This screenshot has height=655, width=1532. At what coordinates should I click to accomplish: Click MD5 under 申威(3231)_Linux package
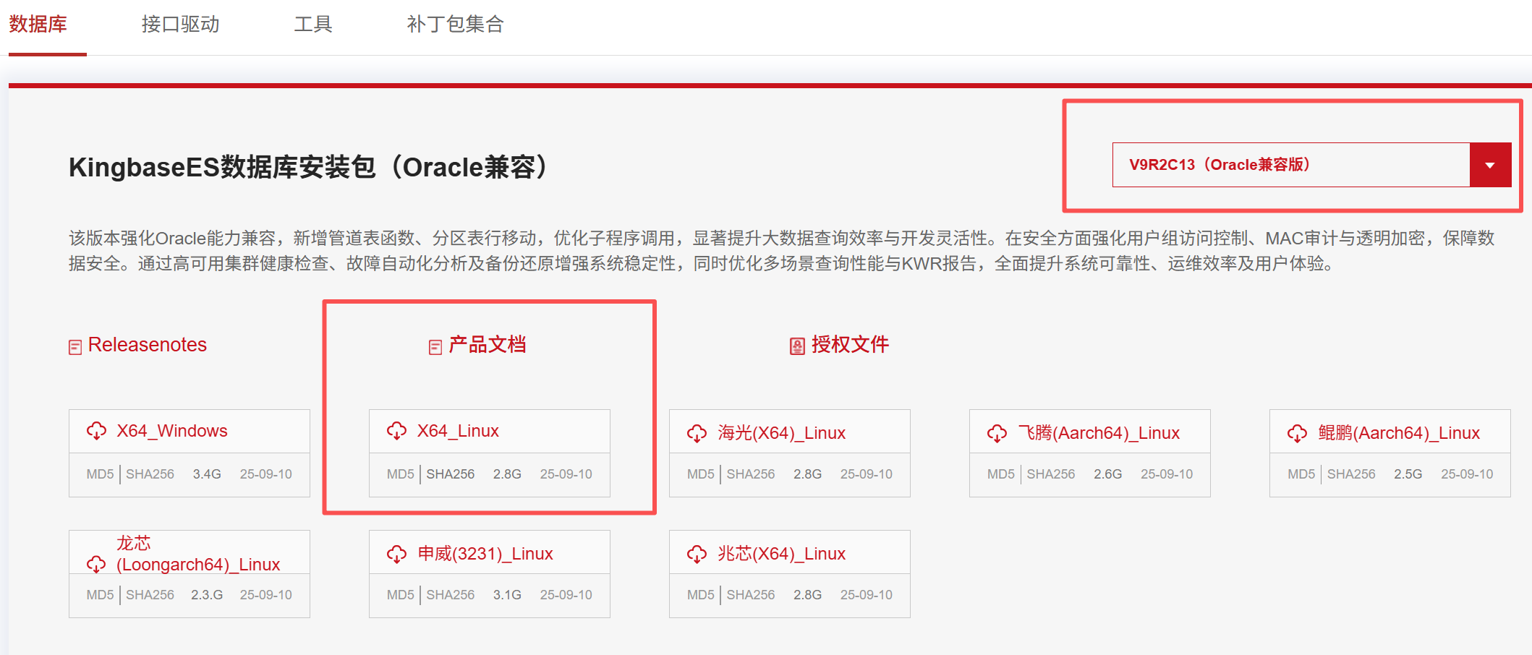pyautogui.click(x=400, y=595)
